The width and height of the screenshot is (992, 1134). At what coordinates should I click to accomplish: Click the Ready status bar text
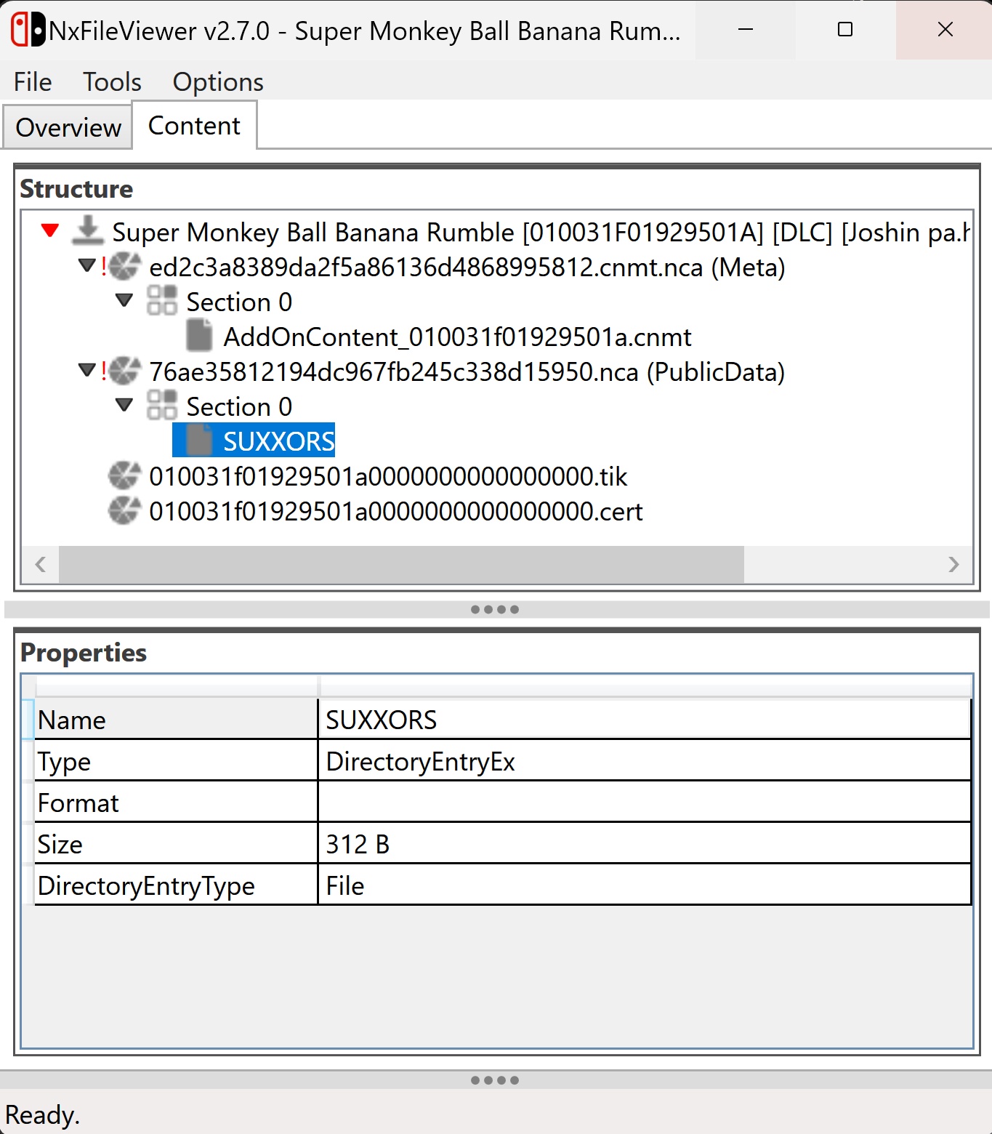(x=42, y=1114)
